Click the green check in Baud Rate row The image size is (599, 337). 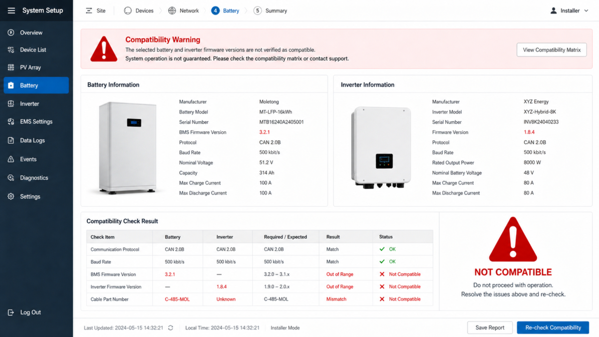(x=382, y=262)
